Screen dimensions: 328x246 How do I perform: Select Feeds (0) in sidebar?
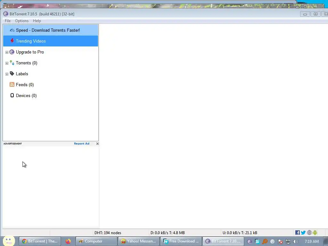click(25, 85)
